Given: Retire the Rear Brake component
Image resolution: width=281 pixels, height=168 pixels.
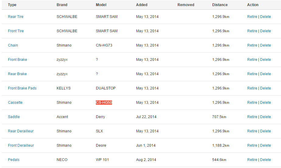Looking at the screenshot, I should pyautogui.click(x=252, y=74).
